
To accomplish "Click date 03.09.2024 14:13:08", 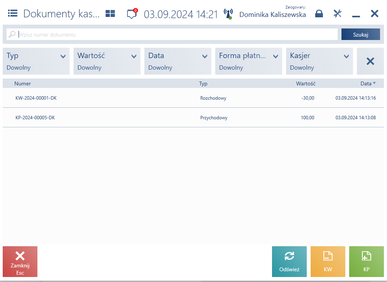I will (x=356, y=118).
